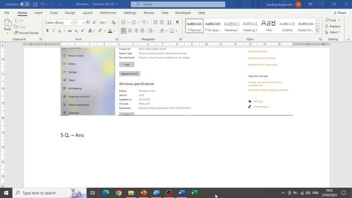Toggle AutoSave switch

tap(25, 4)
